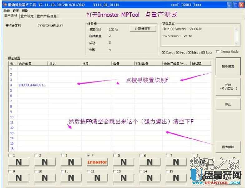Click the N status icon for port 5
245x188 pixels.
coord(124,162)
